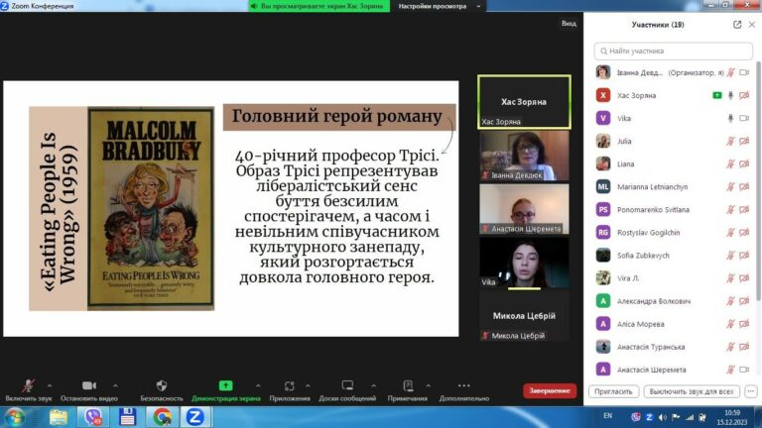The image size is (762, 428).
Task: Click the Invite button
Action: (x=614, y=391)
